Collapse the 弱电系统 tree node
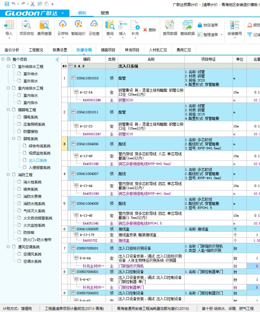 pos(14,139)
